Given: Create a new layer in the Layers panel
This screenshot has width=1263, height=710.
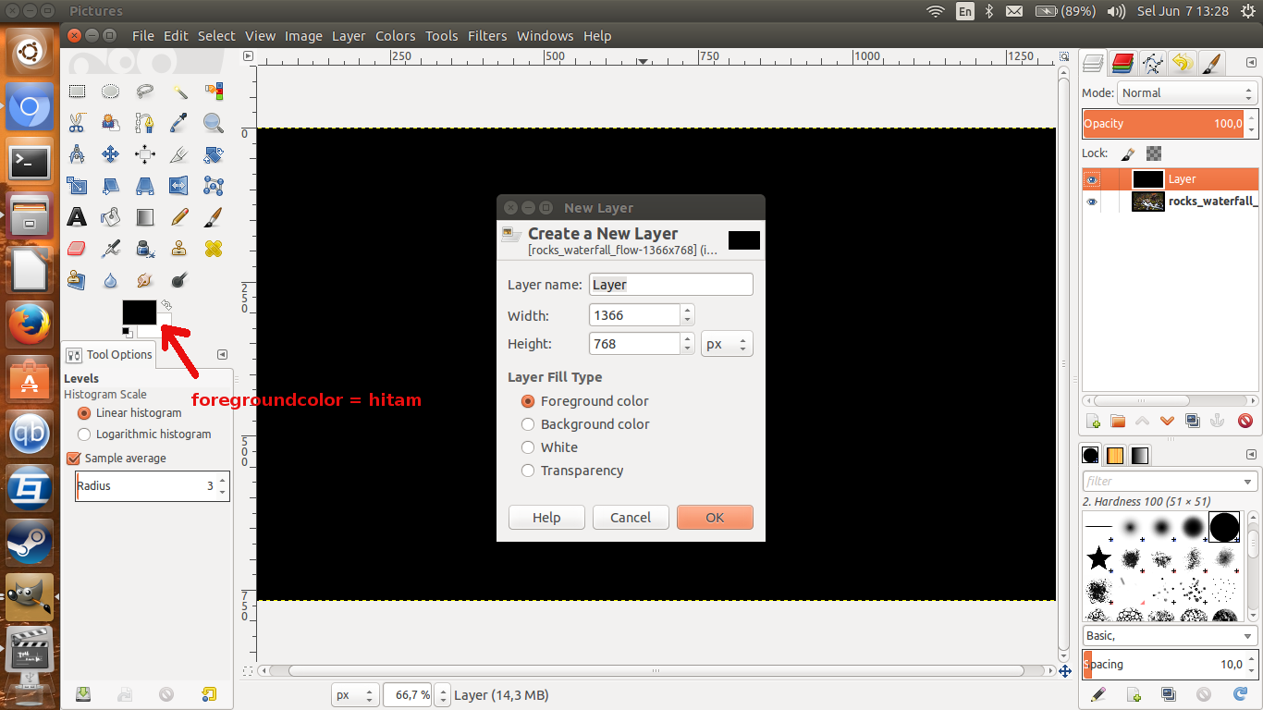Looking at the screenshot, I should (1092, 421).
